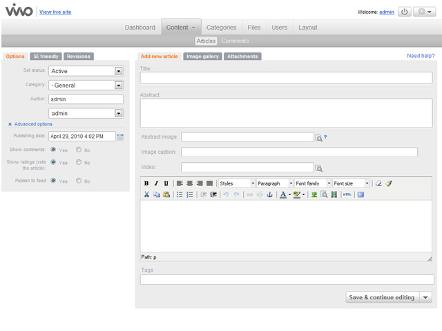Select Yes for Publish to feed
This screenshot has width=442, height=331.
(53, 181)
